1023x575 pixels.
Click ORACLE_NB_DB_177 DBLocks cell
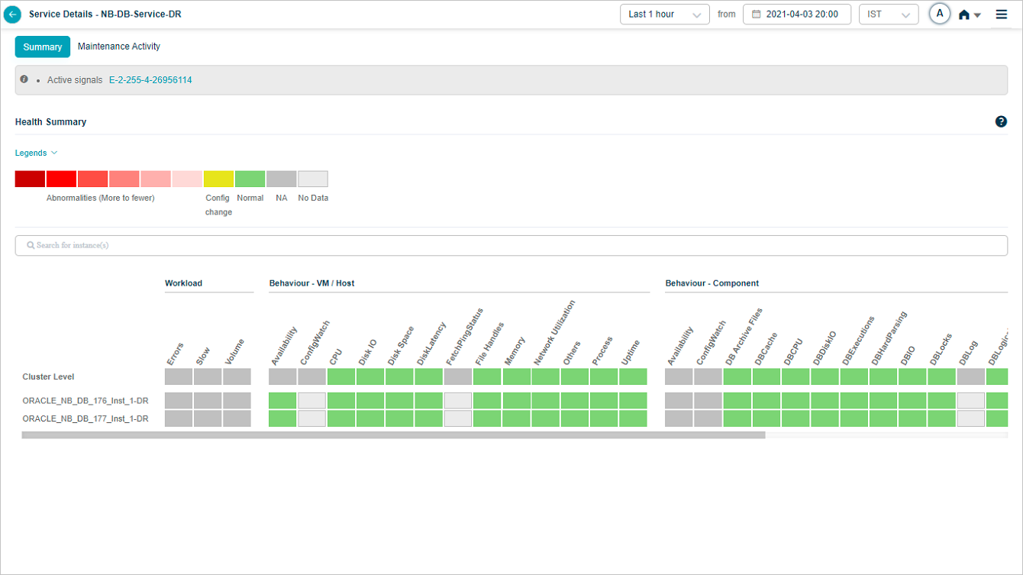click(942, 418)
